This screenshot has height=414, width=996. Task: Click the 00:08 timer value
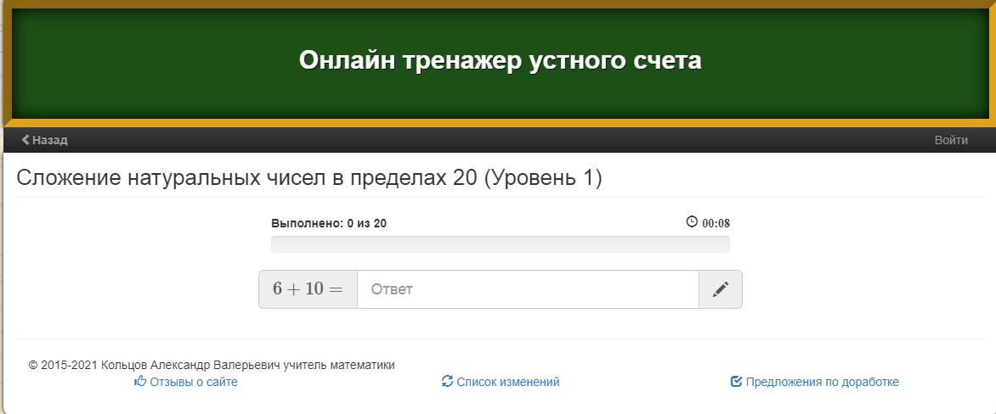716,223
